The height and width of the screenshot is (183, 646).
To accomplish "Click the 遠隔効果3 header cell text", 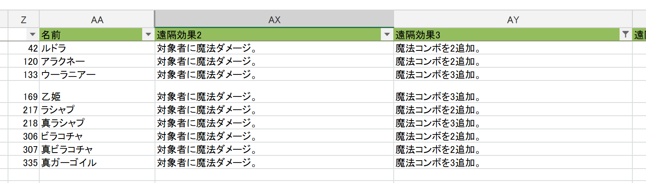I will coord(418,35).
